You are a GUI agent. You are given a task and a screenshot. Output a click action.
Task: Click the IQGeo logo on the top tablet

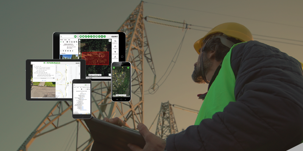[x=115, y=37]
